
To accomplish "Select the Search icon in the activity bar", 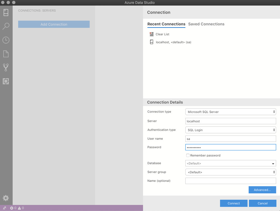I will pyautogui.click(x=6, y=26).
